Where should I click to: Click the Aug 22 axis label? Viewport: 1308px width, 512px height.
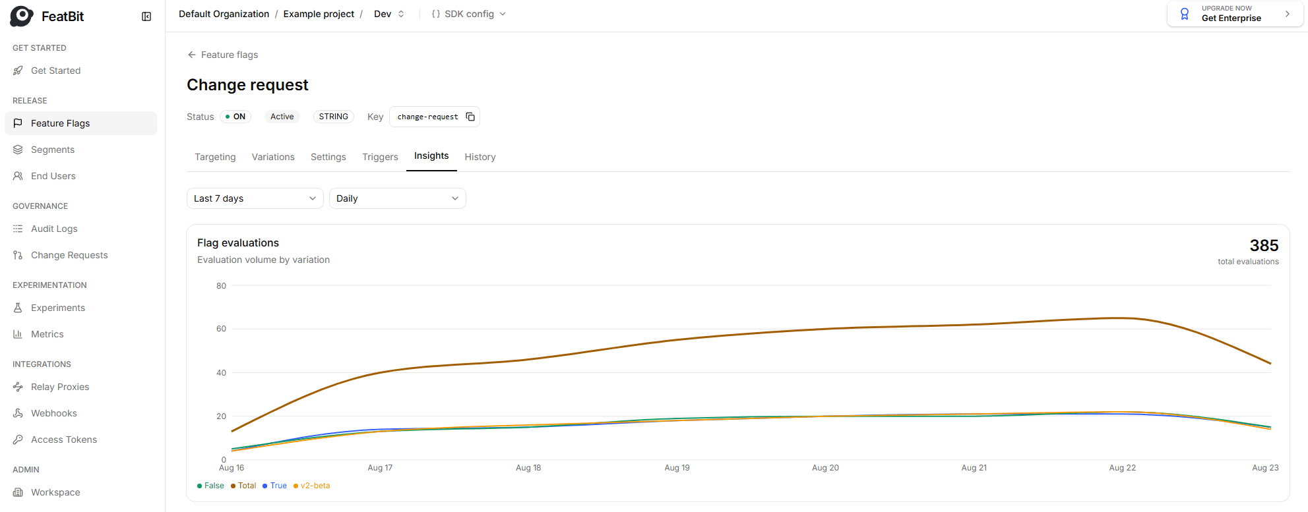1122,468
